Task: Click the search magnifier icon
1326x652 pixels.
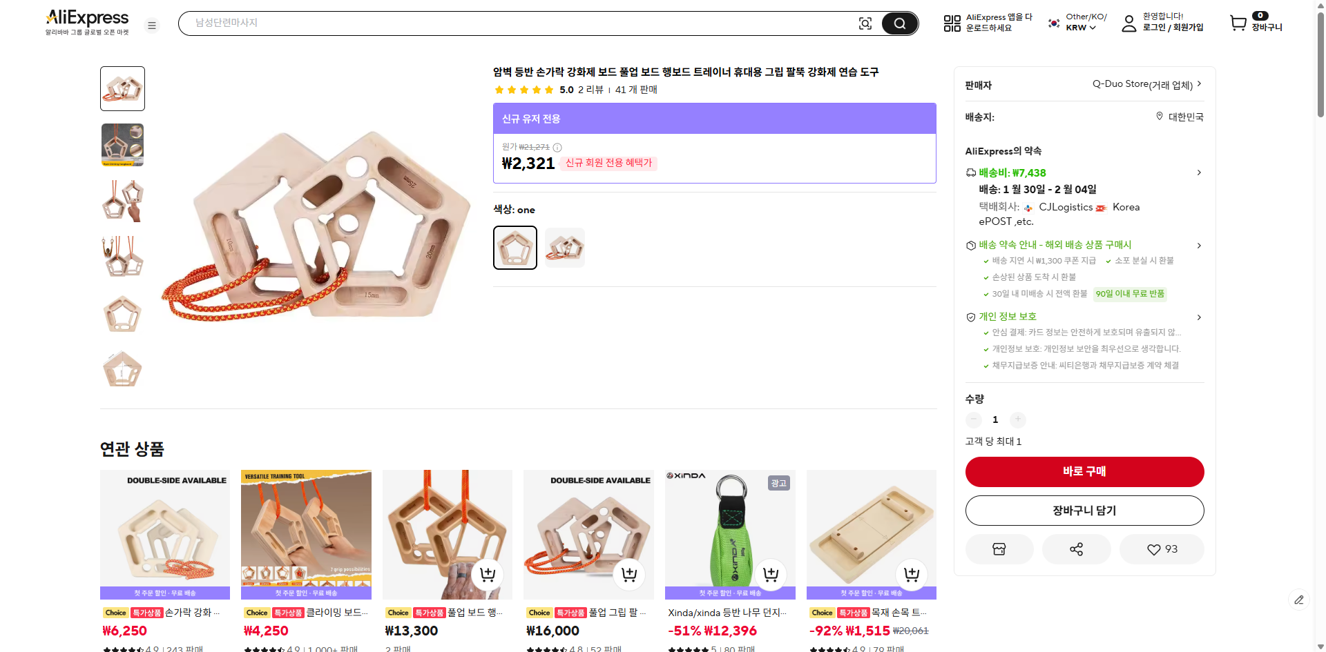Action: click(899, 23)
